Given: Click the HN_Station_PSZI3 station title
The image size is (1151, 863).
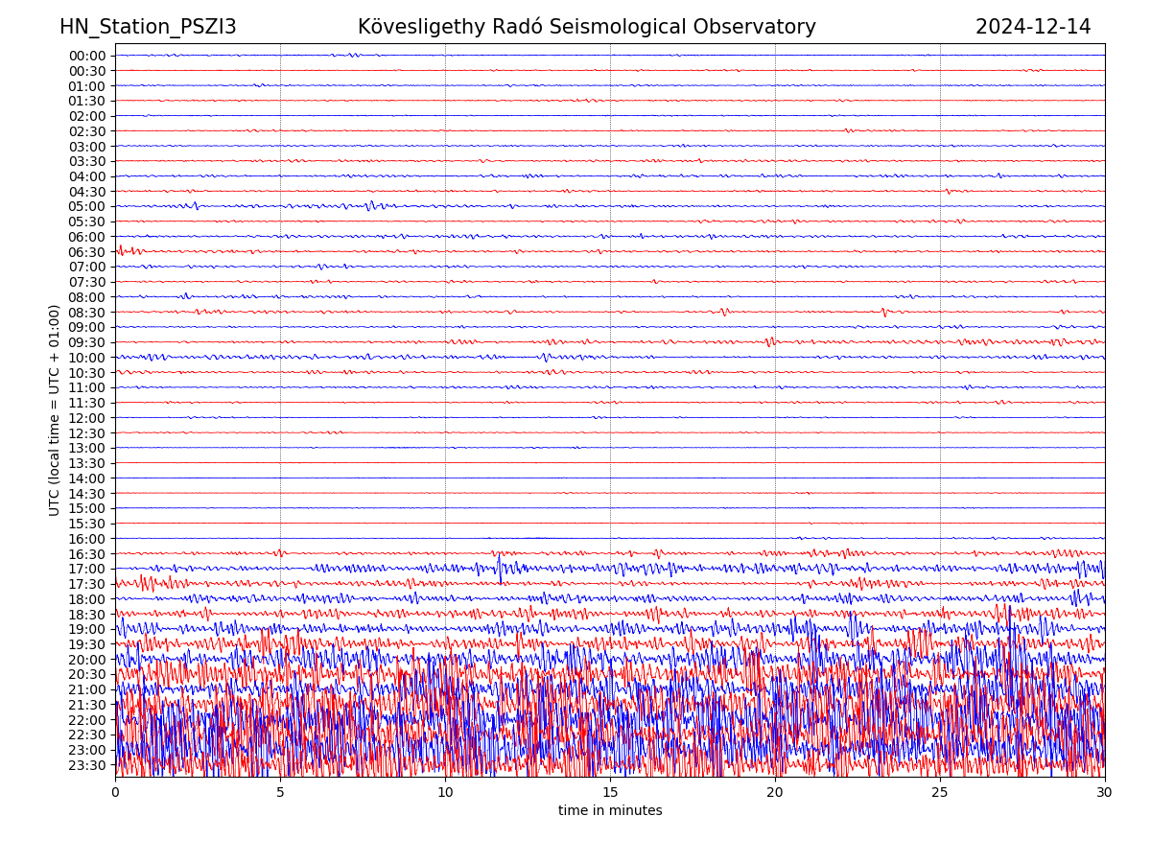Looking at the screenshot, I should pos(148,27).
